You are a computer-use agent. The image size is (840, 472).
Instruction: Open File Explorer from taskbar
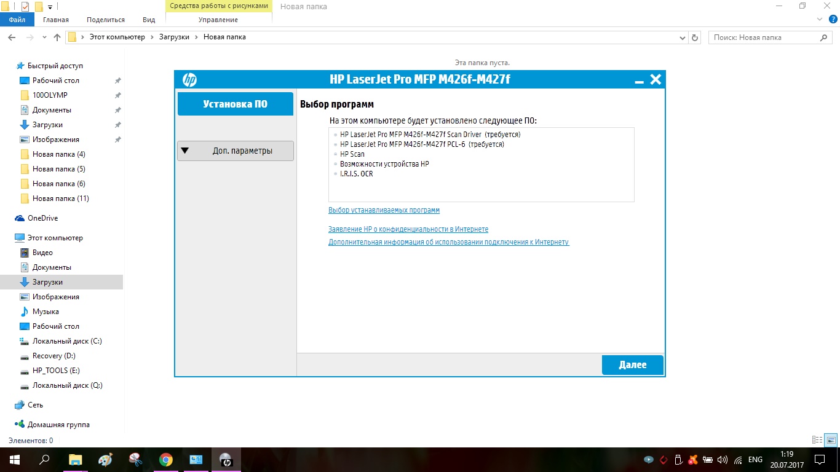(75, 460)
